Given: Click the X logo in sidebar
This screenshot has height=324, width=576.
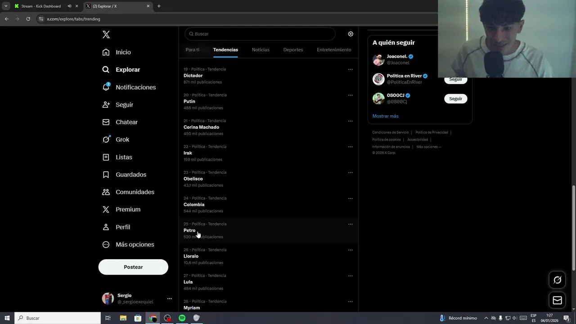Looking at the screenshot, I should [106, 35].
